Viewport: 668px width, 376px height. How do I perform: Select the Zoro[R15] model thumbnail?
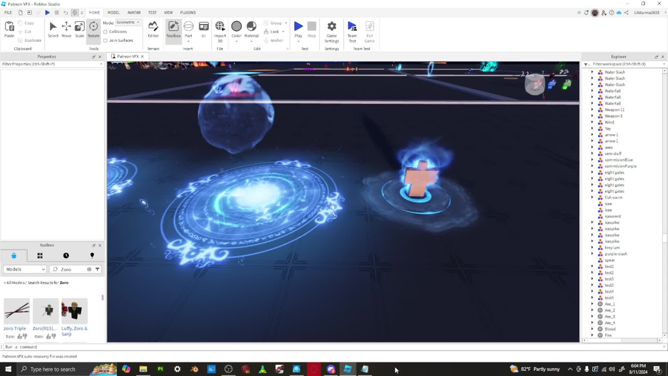click(x=46, y=311)
